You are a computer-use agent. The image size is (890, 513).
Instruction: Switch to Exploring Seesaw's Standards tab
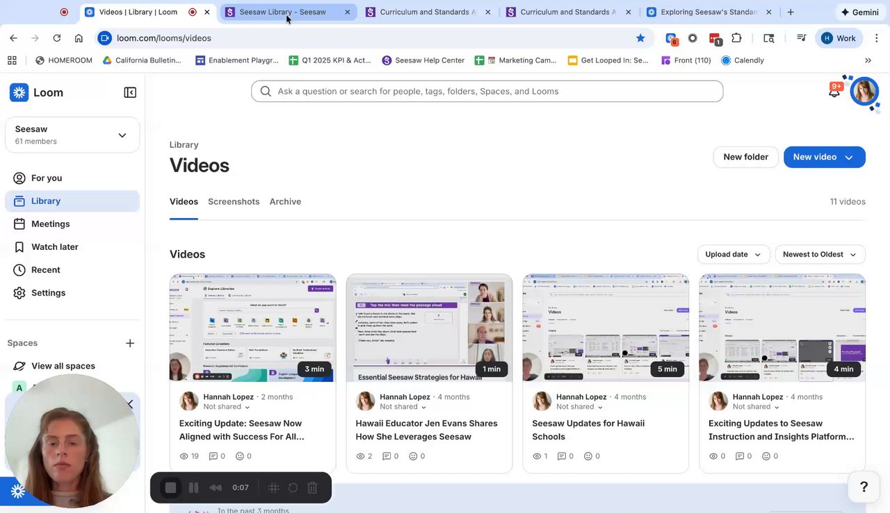coord(709,12)
